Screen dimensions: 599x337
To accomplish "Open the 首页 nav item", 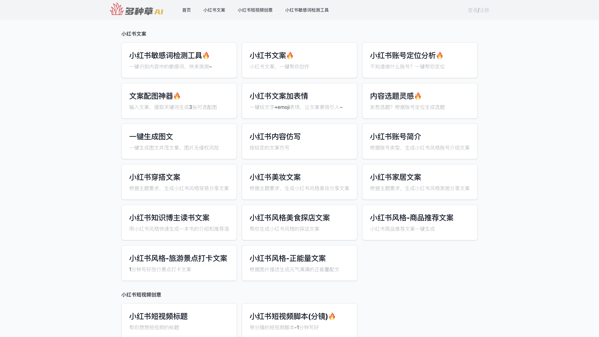I will point(187,10).
